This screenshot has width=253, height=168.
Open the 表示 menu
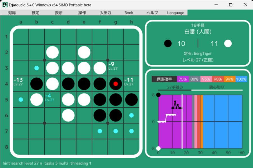(59, 13)
